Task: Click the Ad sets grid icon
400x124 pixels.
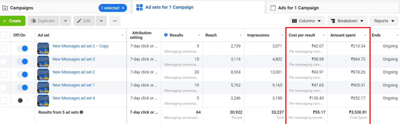Action: (139, 7)
